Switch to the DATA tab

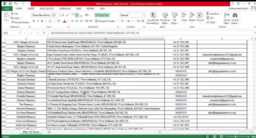[79, 8]
